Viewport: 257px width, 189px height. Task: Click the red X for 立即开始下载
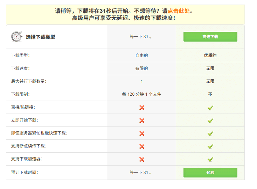point(141,121)
